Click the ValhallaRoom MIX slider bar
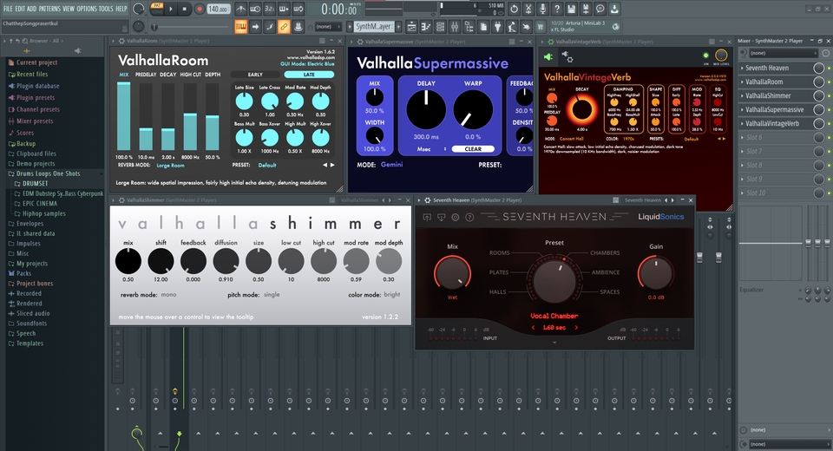Screen dimensions: 833x451 [124, 116]
